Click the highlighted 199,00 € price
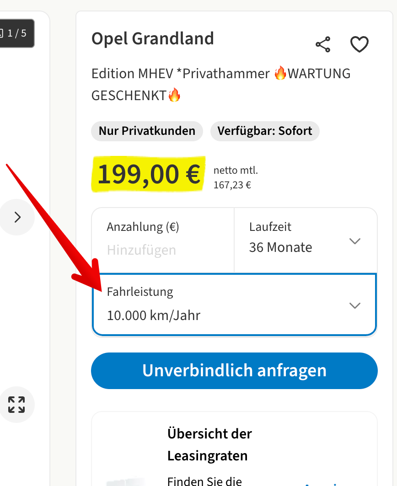 (149, 174)
